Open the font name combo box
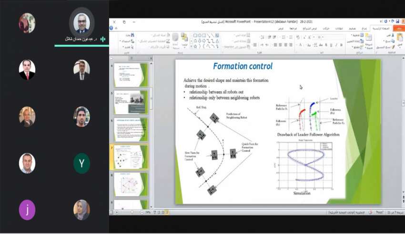 click(x=334, y=37)
